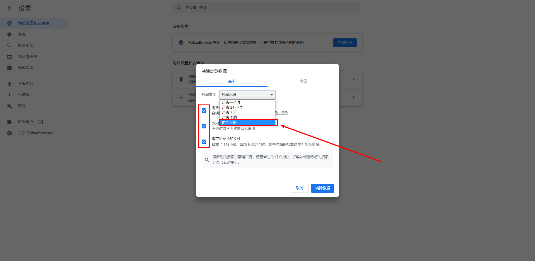Screen dimensions: 535x261
Task: Click the 关于 FeikuaBrowser logo icon
Action: tap(9, 133)
